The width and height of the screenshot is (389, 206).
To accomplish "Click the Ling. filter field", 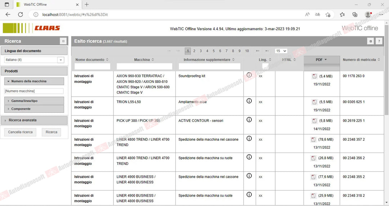I will pyautogui.click(x=265, y=66).
